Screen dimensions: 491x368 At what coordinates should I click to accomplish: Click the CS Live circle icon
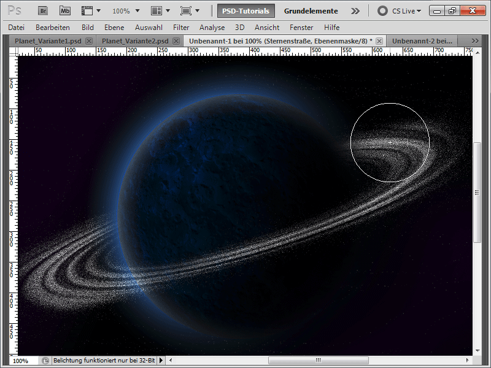click(x=382, y=11)
